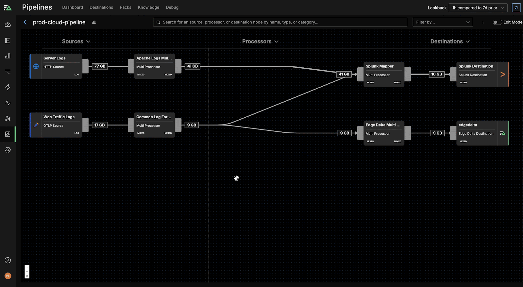Click the refresh icon beside Lookback

(x=516, y=8)
